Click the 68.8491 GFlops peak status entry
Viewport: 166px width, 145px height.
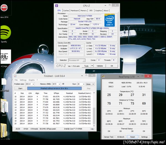click(48, 129)
